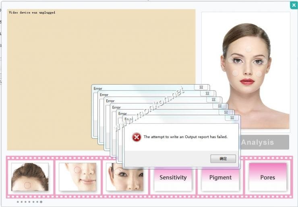Click the OK button in the front error dialog
Screen dimensions: 298x207
(x=223, y=159)
